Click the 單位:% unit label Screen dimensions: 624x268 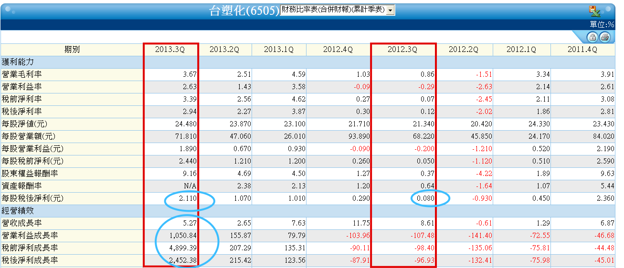[x=602, y=24]
